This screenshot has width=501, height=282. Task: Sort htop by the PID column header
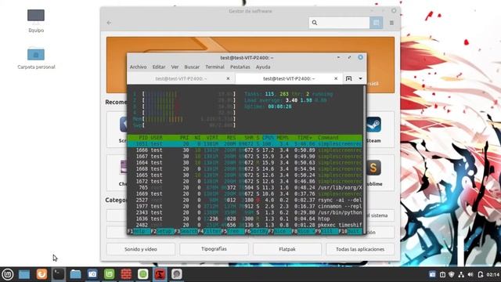(x=143, y=138)
